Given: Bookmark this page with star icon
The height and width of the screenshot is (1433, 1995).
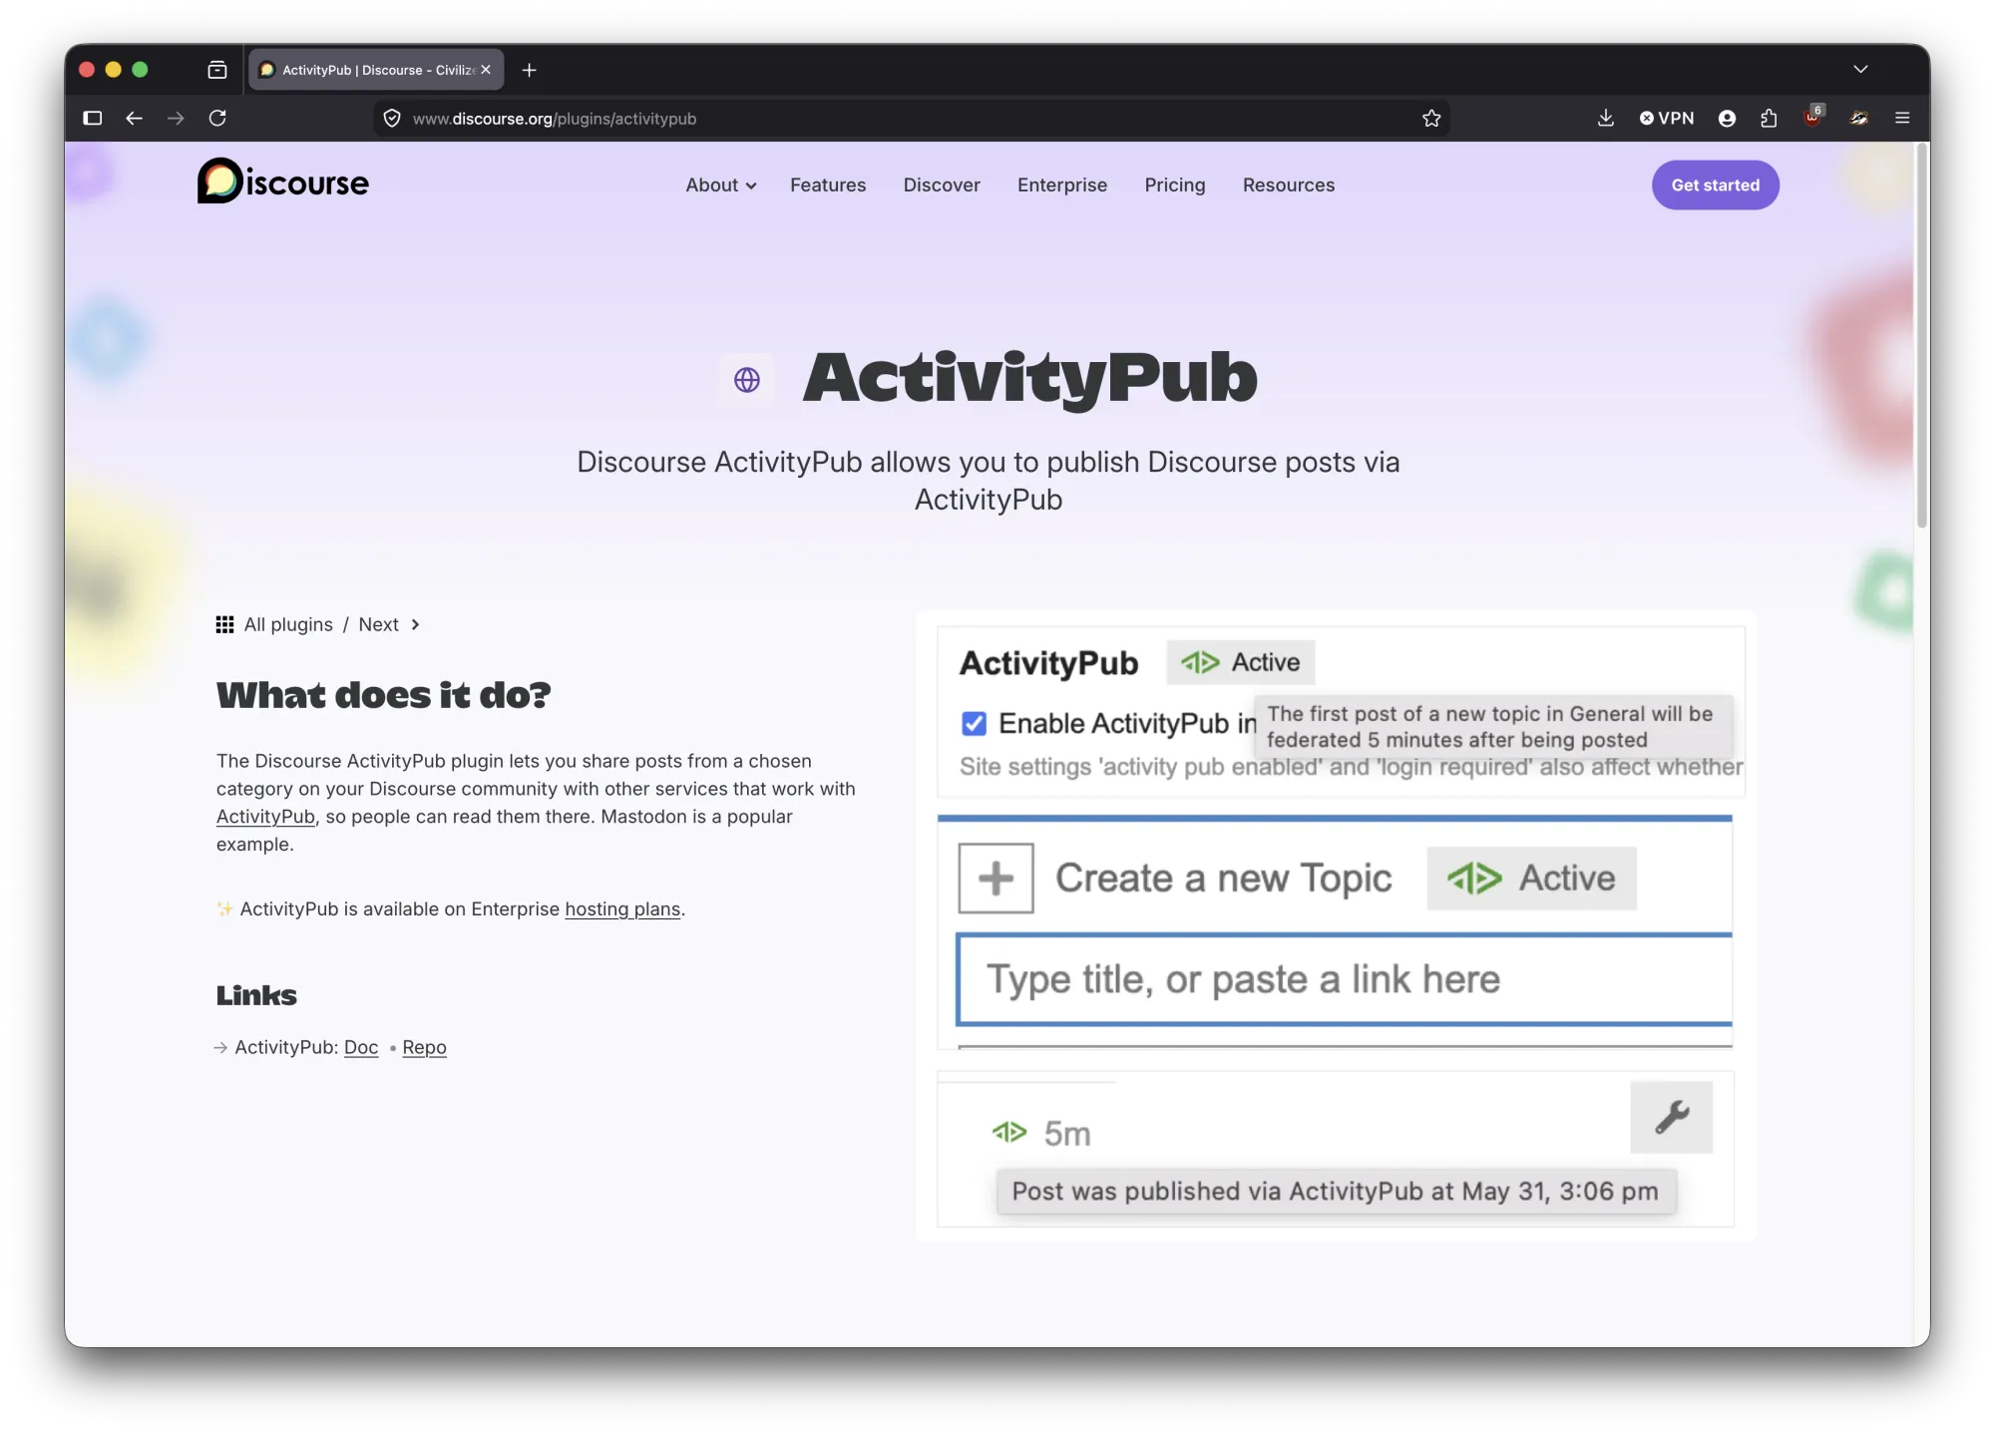Looking at the screenshot, I should coord(1431,119).
